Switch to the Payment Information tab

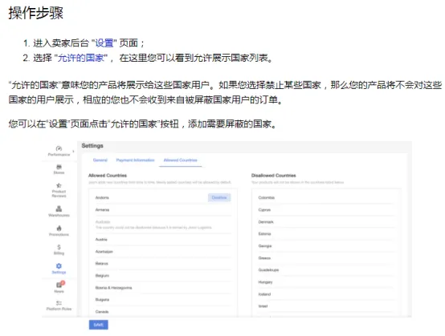point(136,160)
